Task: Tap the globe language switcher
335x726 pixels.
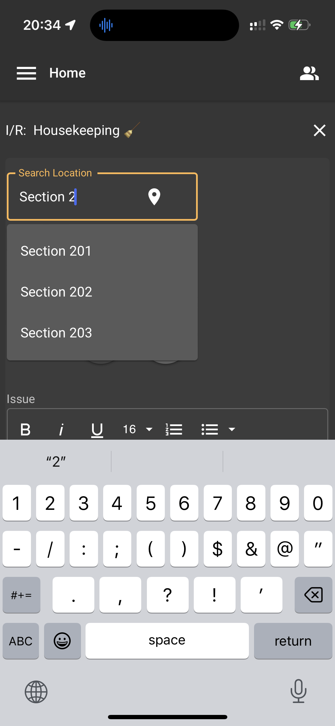Action: click(36, 692)
